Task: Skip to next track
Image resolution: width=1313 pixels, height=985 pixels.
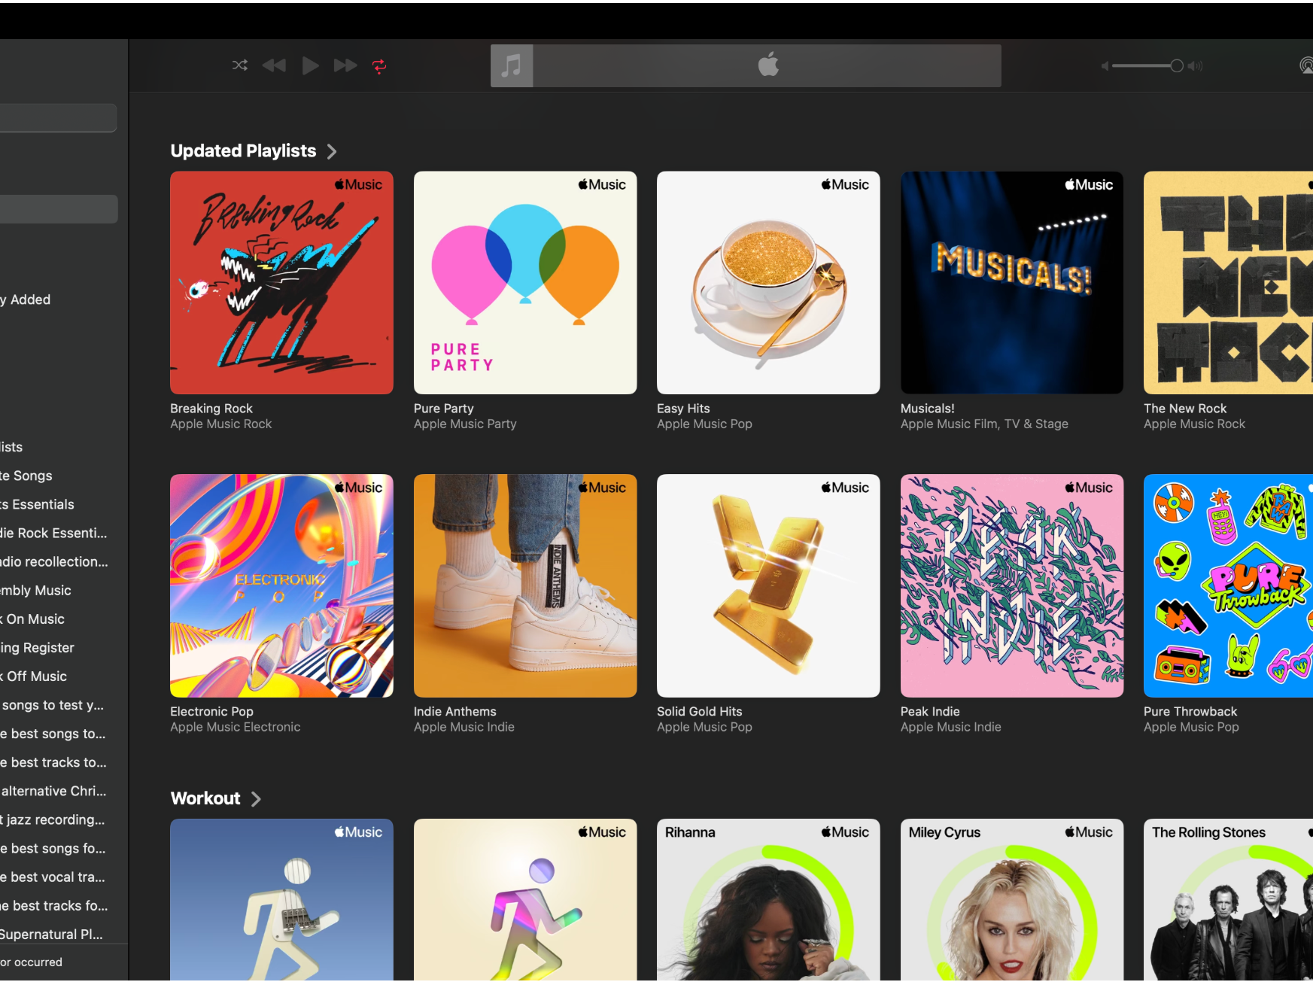Action: tap(345, 65)
